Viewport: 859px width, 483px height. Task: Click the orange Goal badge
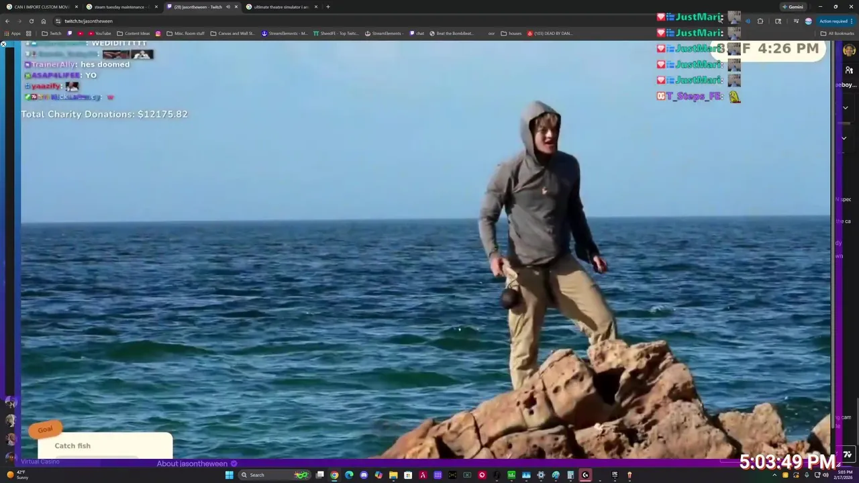coord(45,430)
